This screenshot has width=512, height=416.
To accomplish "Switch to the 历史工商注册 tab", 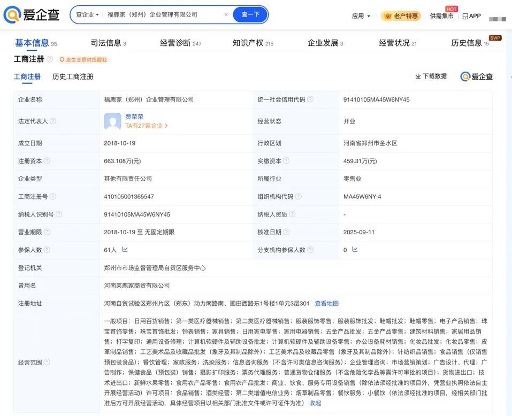I will (73, 76).
